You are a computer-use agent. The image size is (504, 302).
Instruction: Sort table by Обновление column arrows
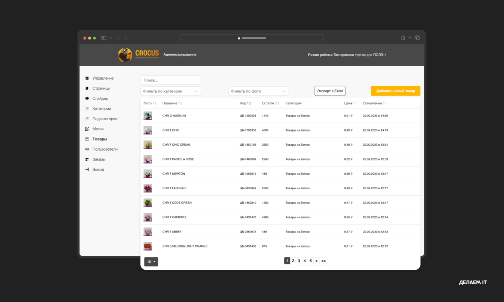coord(385,103)
